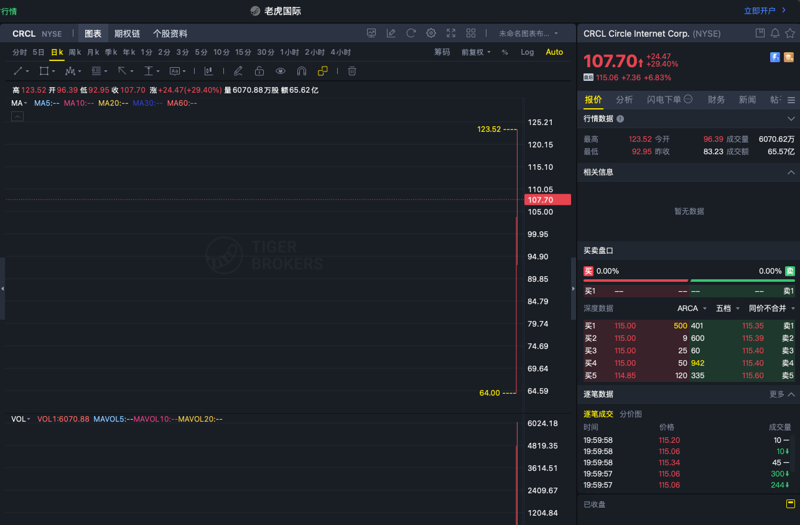The image size is (800, 525).
Task: Expand chart to fullscreen
Action: 451,33
